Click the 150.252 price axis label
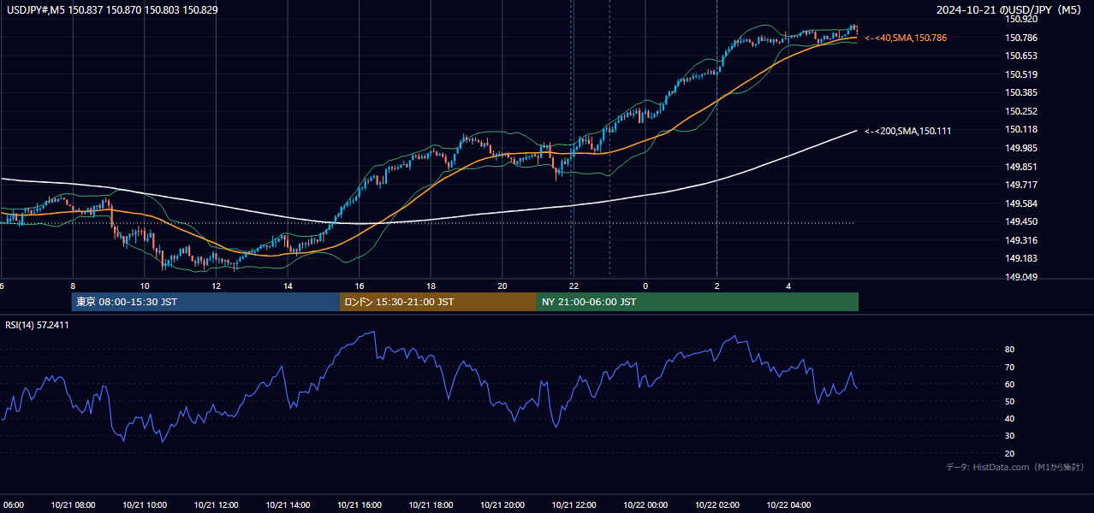Viewport: 1094px width, 513px height. (x=1022, y=111)
